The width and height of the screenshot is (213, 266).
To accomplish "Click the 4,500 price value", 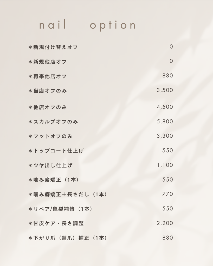I will coord(165,107).
